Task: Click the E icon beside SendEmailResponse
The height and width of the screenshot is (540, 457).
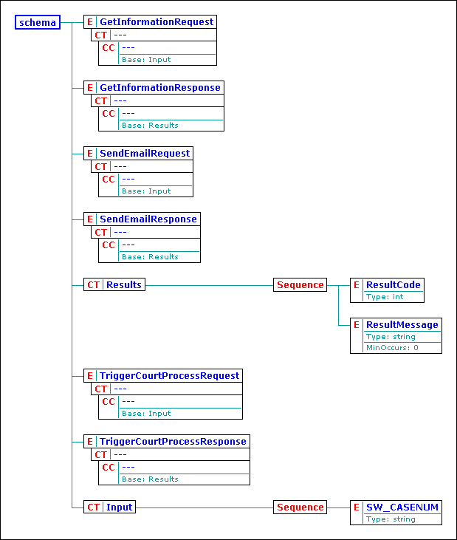Action: pyautogui.click(x=90, y=219)
